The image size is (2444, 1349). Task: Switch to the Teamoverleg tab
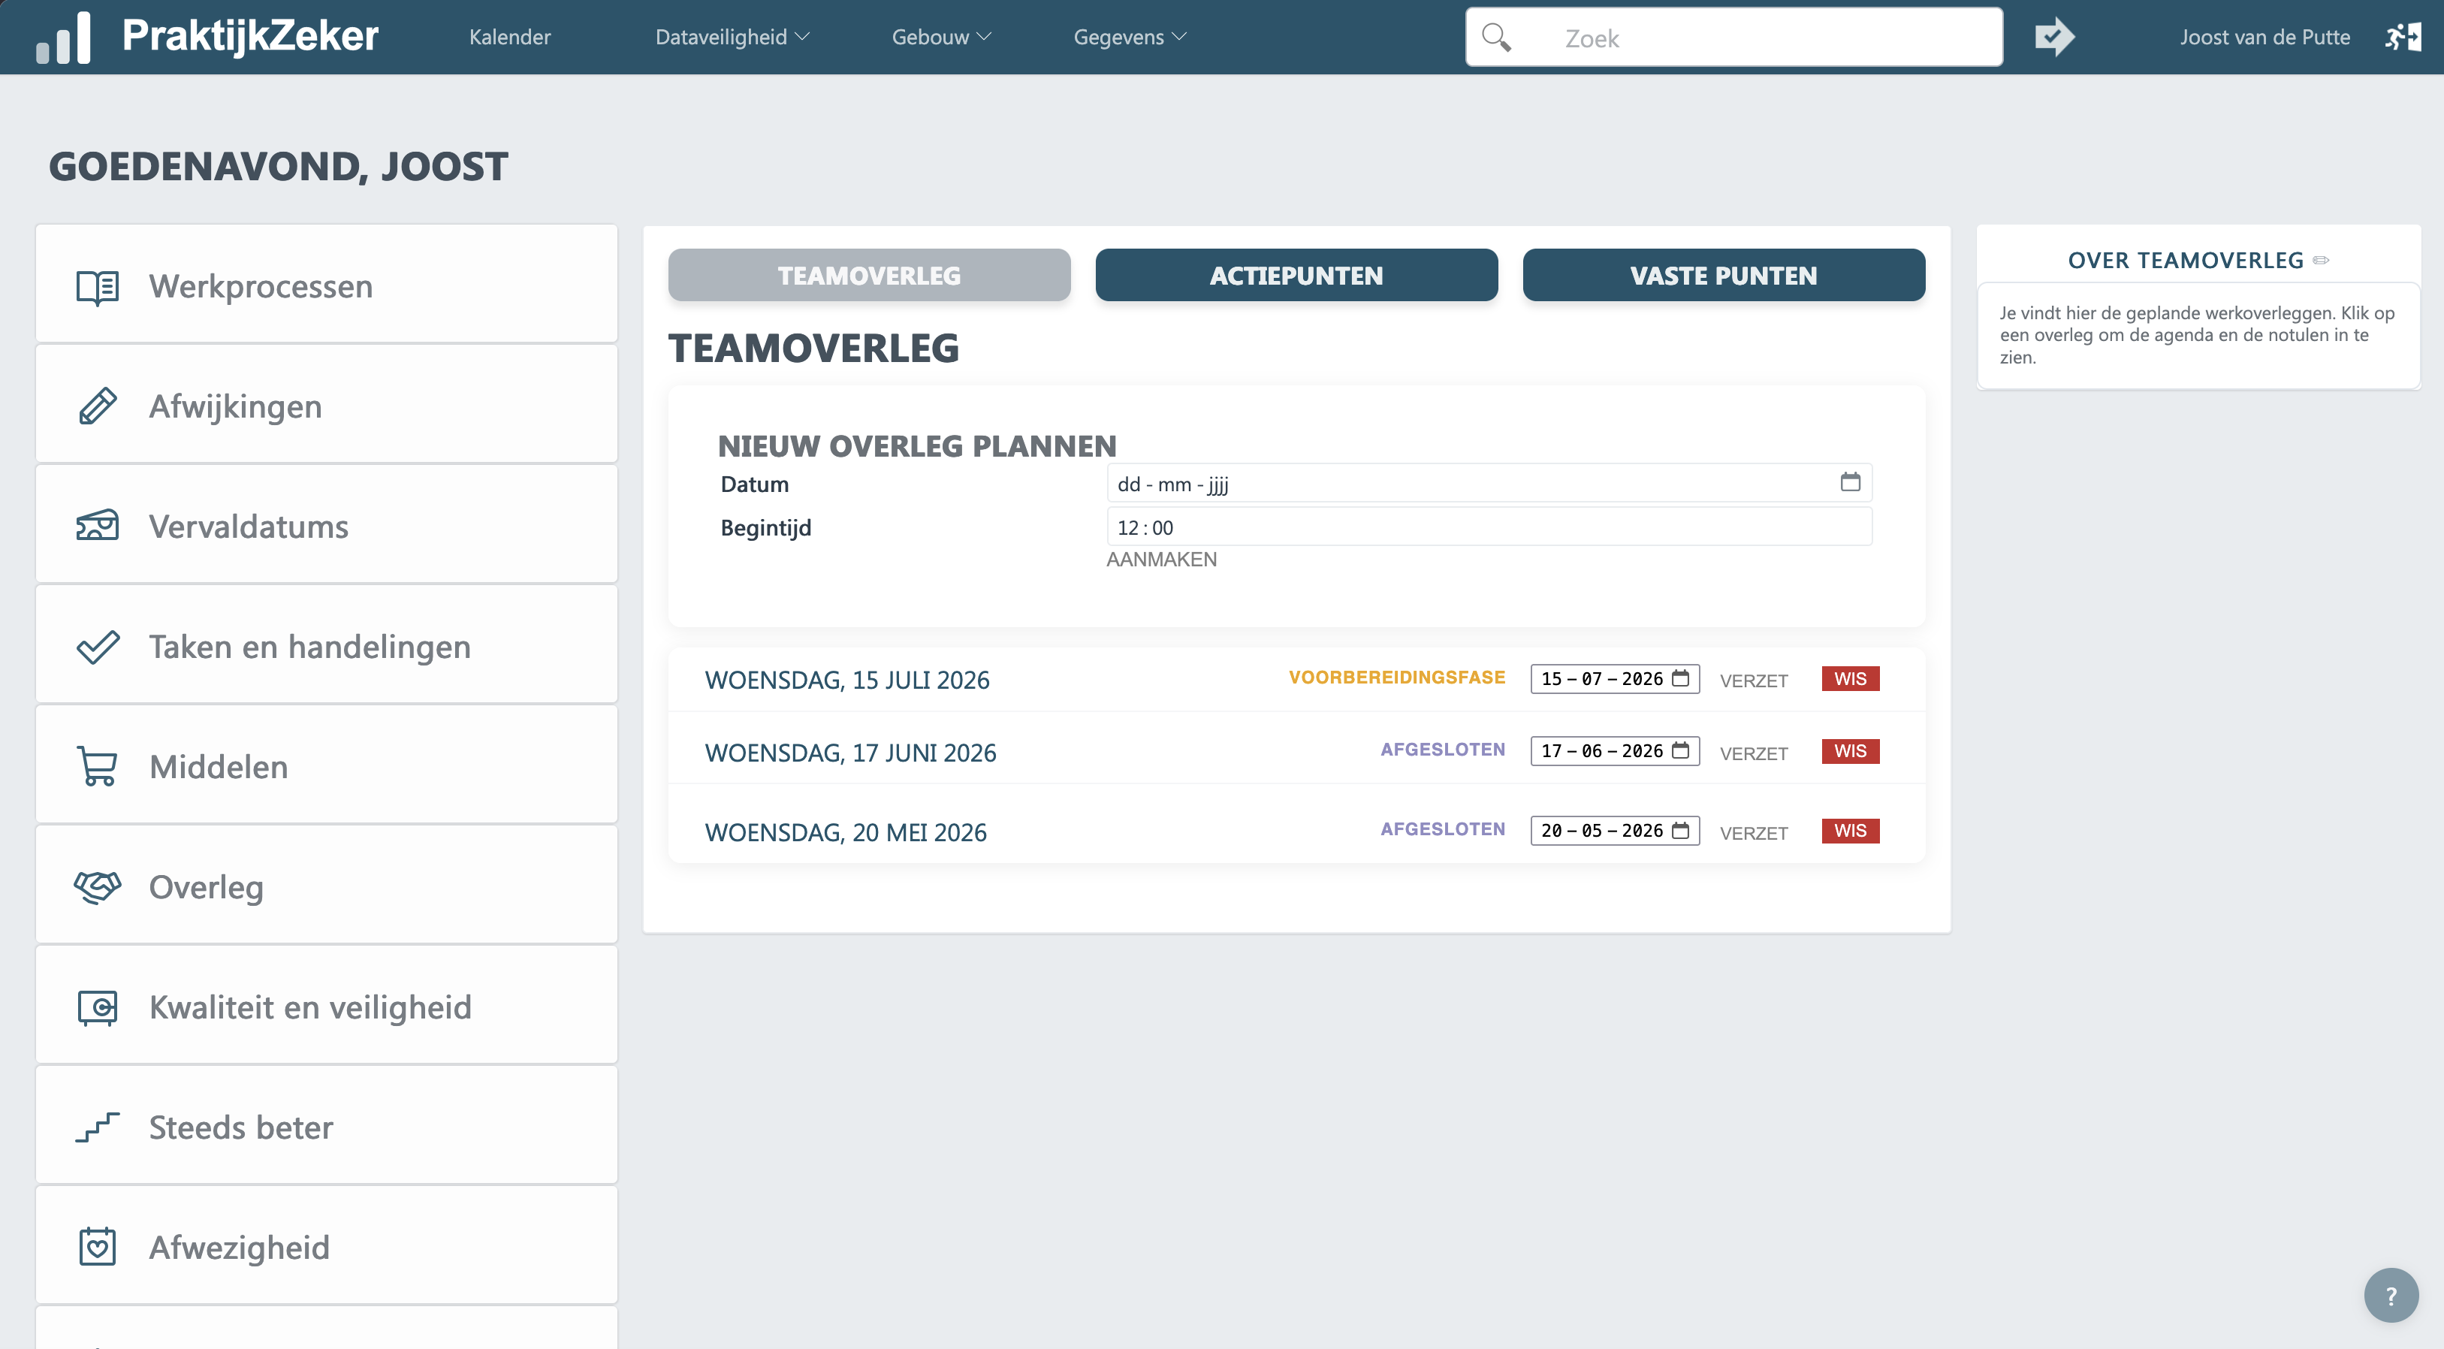click(869, 275)
